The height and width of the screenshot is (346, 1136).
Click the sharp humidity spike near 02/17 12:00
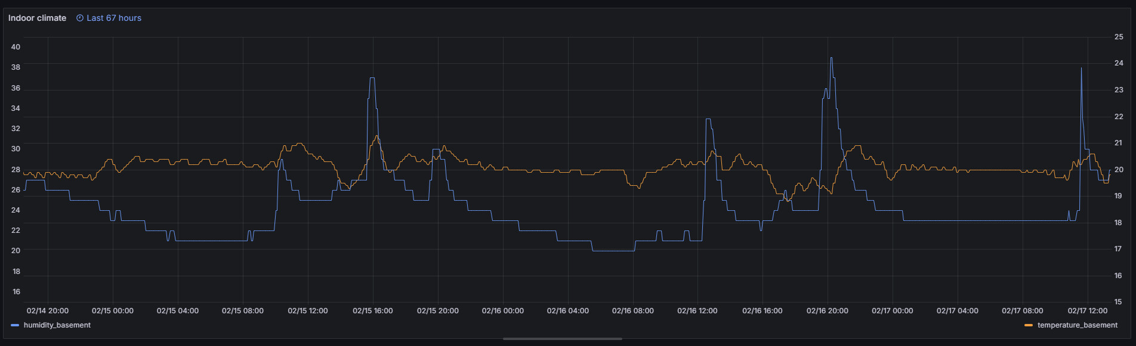coord(1081,69)
